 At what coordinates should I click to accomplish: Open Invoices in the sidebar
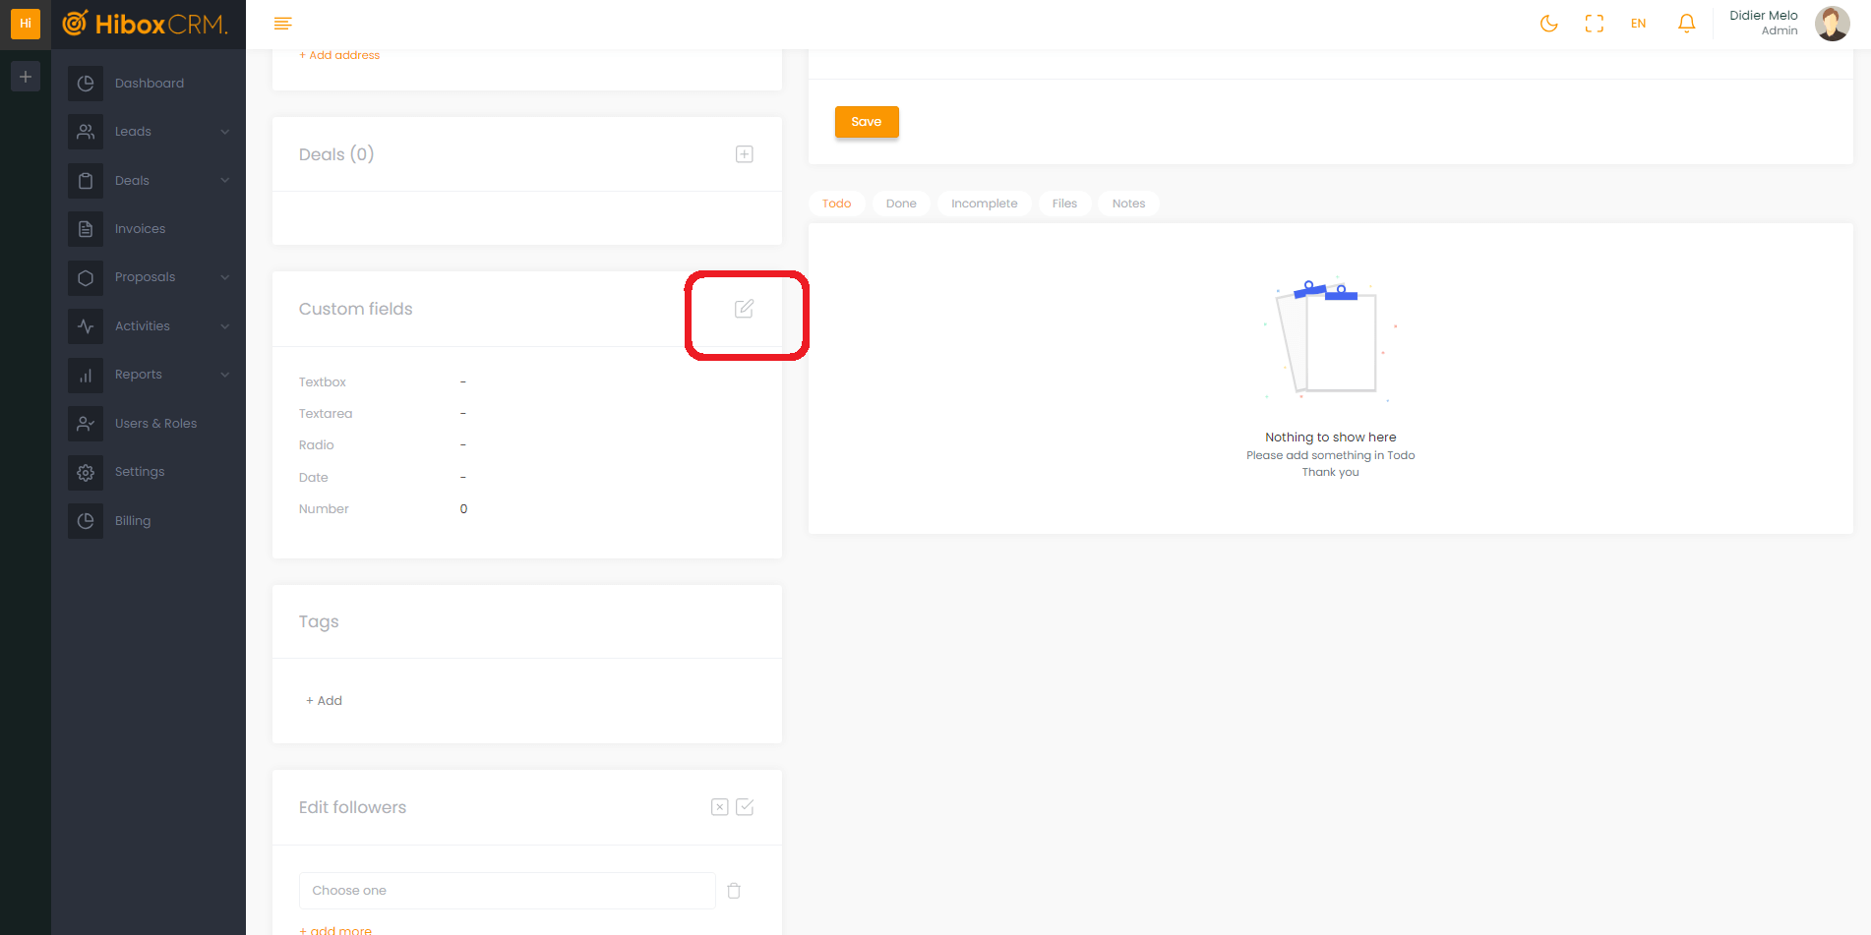click(x=140, y=229)
